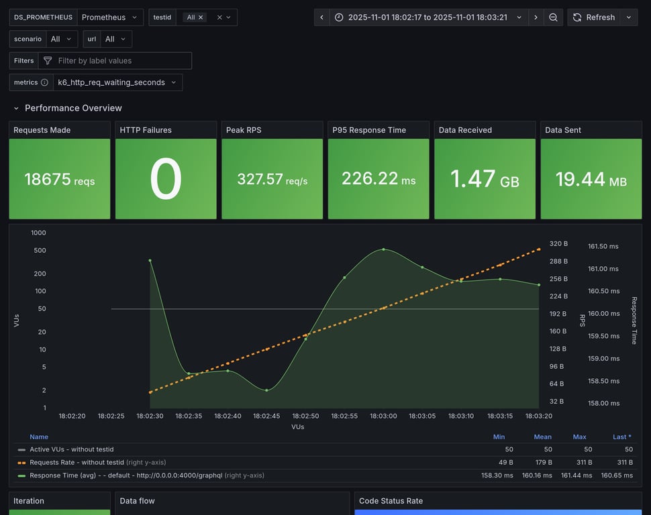
Task: Open the scenario All dropdown
Action: pyautogui.click(x=62, y=39)
